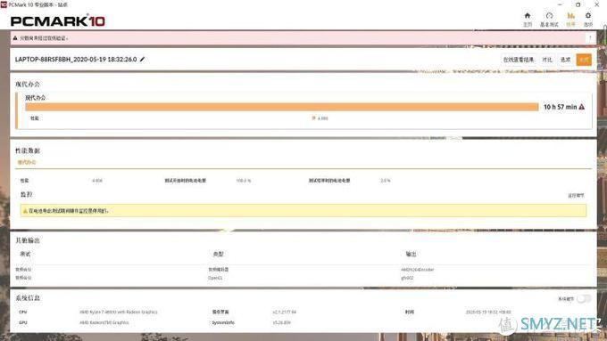607x341 pixels.
Task: Click warning triangle beside 10 h 57 min
Action: tap(581, 107)
